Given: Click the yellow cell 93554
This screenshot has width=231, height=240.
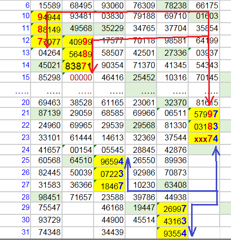Looking at the screenshot, I should point(172,233).
